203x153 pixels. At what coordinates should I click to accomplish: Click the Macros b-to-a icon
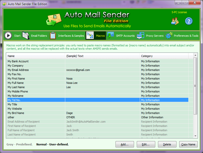[90, 35]
